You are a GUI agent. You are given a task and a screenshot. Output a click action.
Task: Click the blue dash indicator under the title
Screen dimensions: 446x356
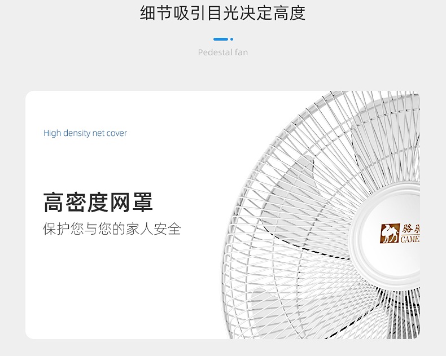click(221, 39)
